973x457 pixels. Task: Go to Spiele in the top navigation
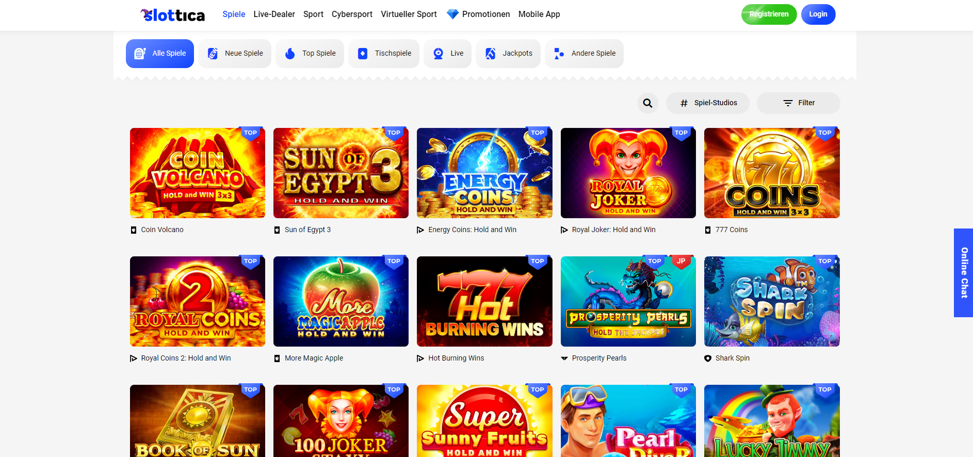click(234, 14)
